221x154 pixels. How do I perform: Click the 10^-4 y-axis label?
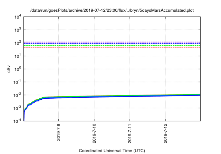(18, 121)
